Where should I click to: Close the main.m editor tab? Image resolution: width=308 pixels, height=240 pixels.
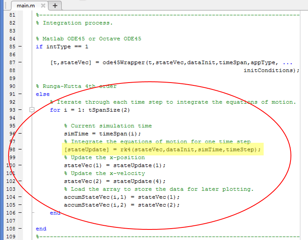(x=44, y=5)
